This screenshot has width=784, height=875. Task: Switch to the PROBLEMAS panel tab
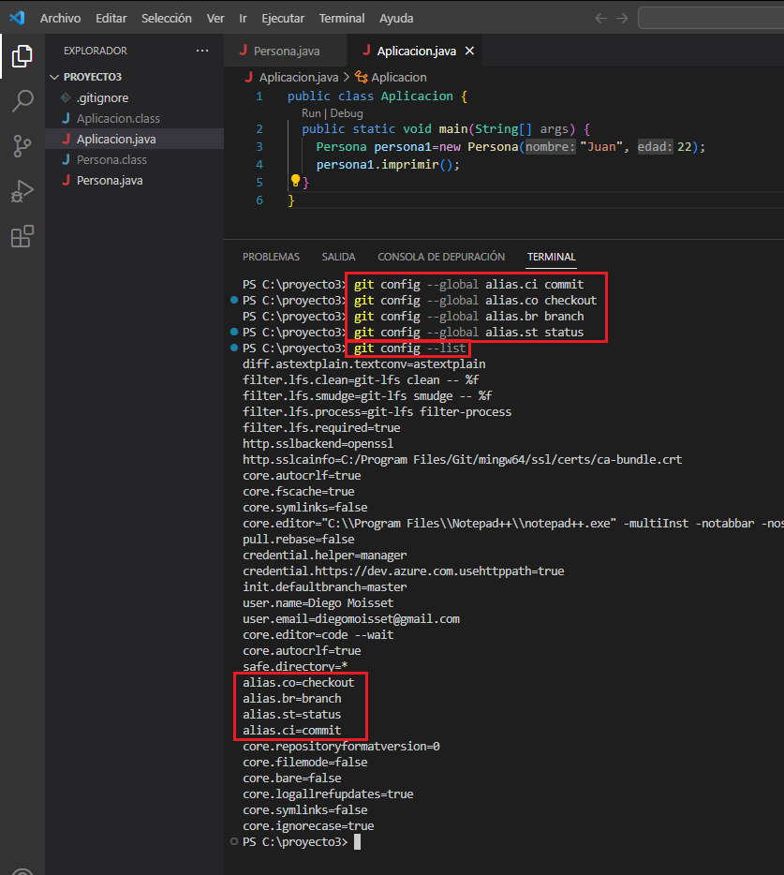pyautogui.click(x=271, y=257)
